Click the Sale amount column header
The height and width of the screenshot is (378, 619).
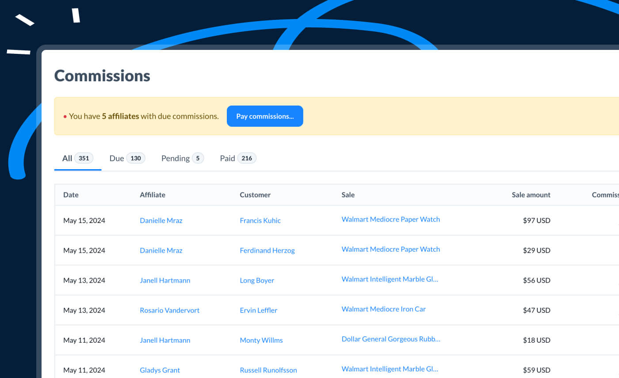(531, 195)
